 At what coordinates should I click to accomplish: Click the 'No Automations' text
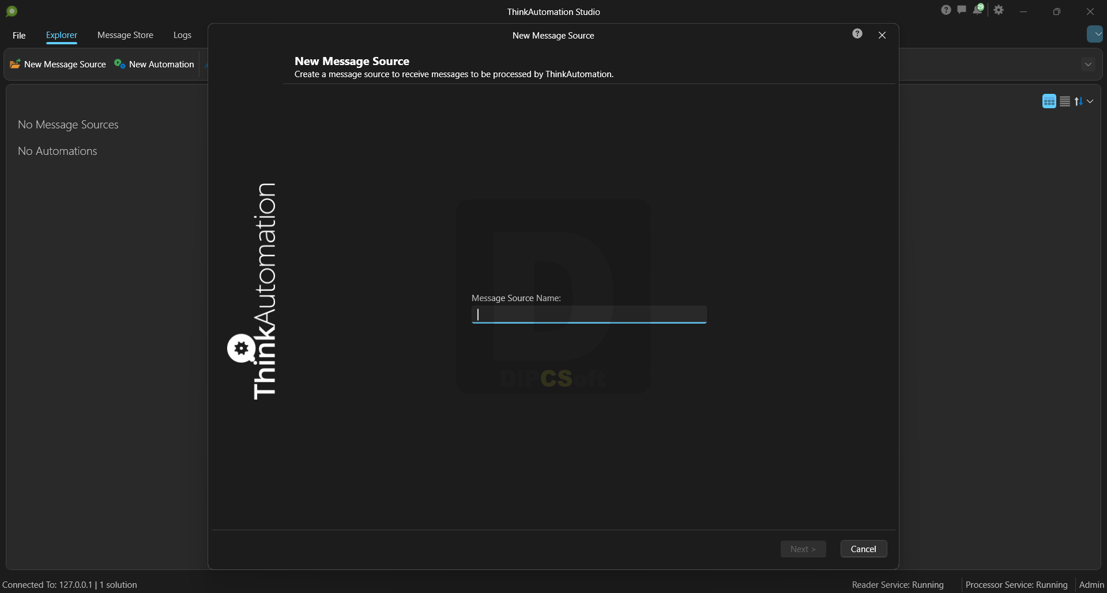coord(57,151)
